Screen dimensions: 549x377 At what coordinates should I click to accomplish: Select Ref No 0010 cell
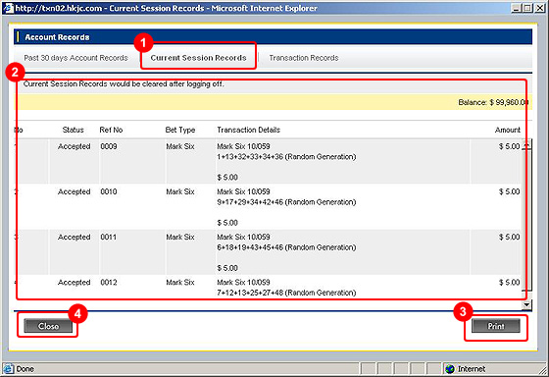109,191
